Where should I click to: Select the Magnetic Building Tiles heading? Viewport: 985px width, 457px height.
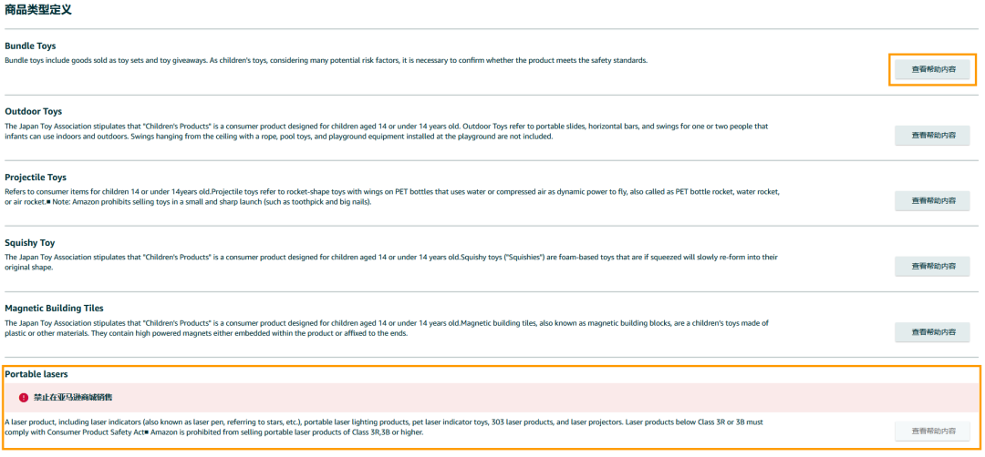[x=54, y=309]
